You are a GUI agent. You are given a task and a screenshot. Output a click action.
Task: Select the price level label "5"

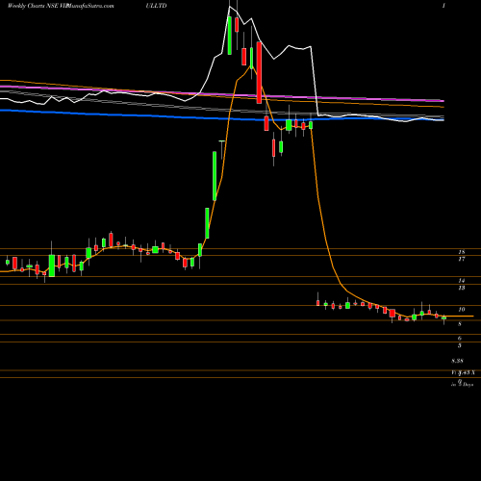(460, 345)
